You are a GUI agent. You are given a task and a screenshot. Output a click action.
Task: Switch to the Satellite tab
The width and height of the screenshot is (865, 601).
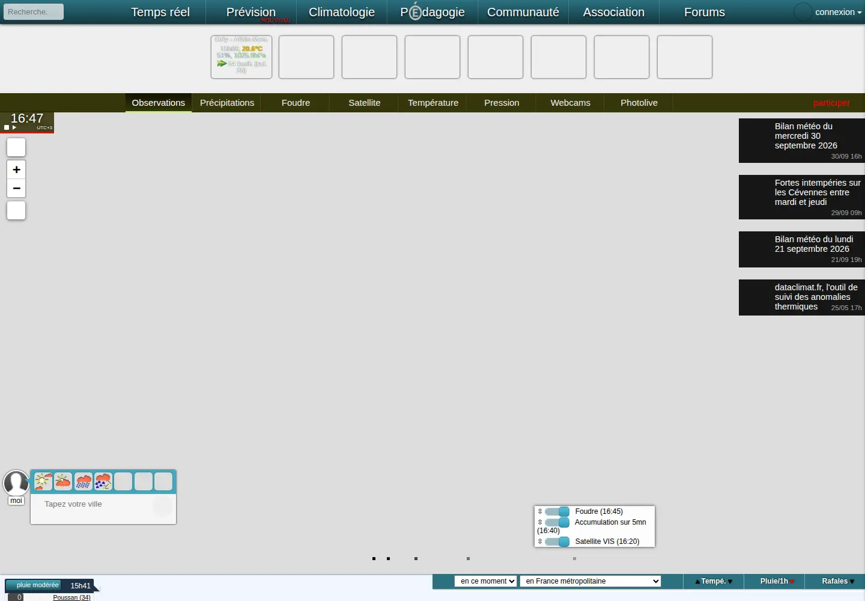coord(365,103)
